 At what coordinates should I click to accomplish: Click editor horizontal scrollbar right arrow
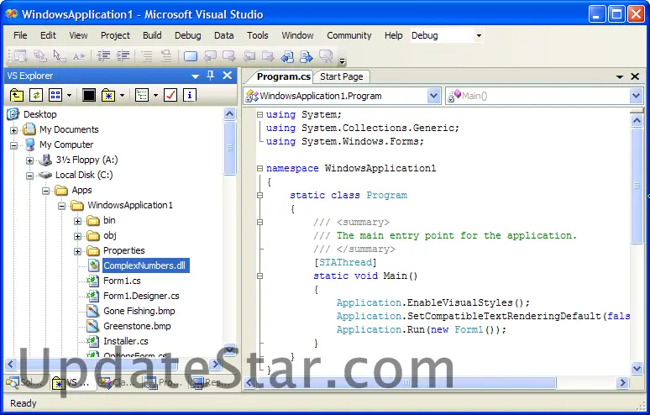pyautogui.click(x=622, y=383)
